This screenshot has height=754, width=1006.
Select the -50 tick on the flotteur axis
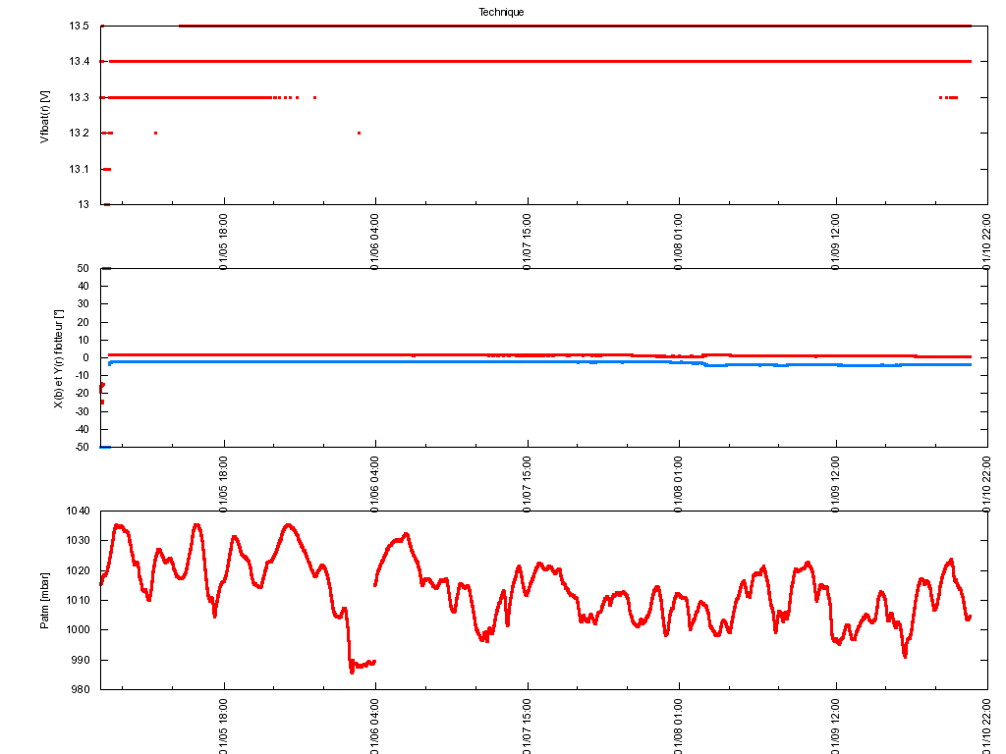pyautogui.click(x=83, y=447)
